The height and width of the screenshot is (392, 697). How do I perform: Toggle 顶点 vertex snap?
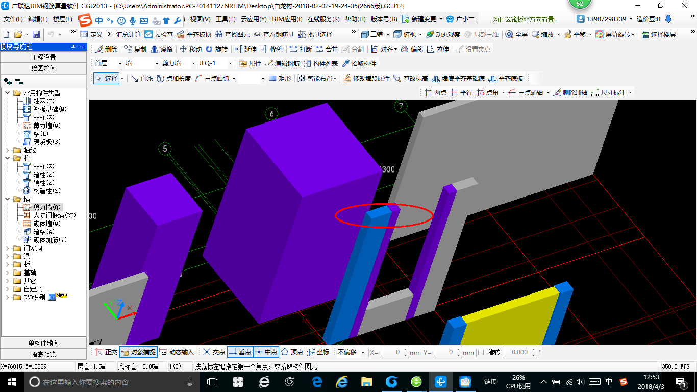point(292,352)
